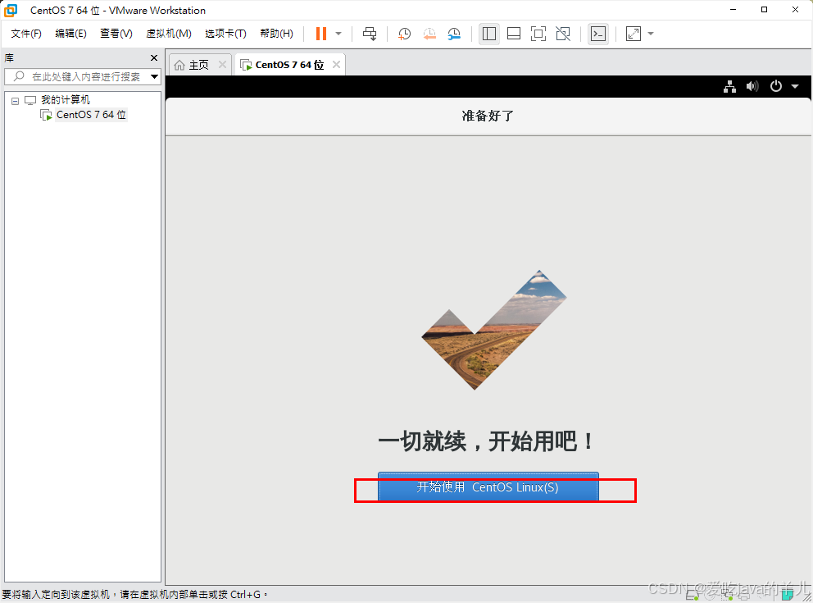
Task: Click the guest volume speaker icon
Action: tap(752, 86)
